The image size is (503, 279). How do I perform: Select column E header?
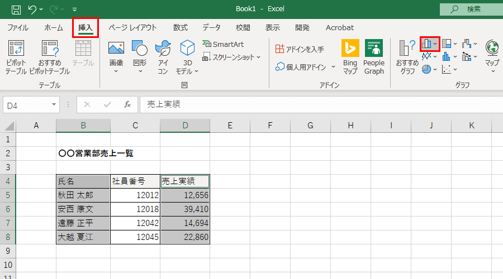click(230, 126)
